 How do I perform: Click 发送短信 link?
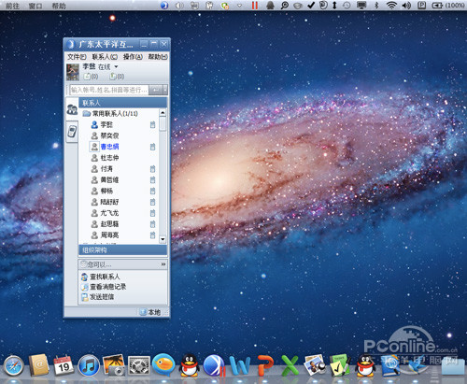pyautogui.click(x=102, y=297)
